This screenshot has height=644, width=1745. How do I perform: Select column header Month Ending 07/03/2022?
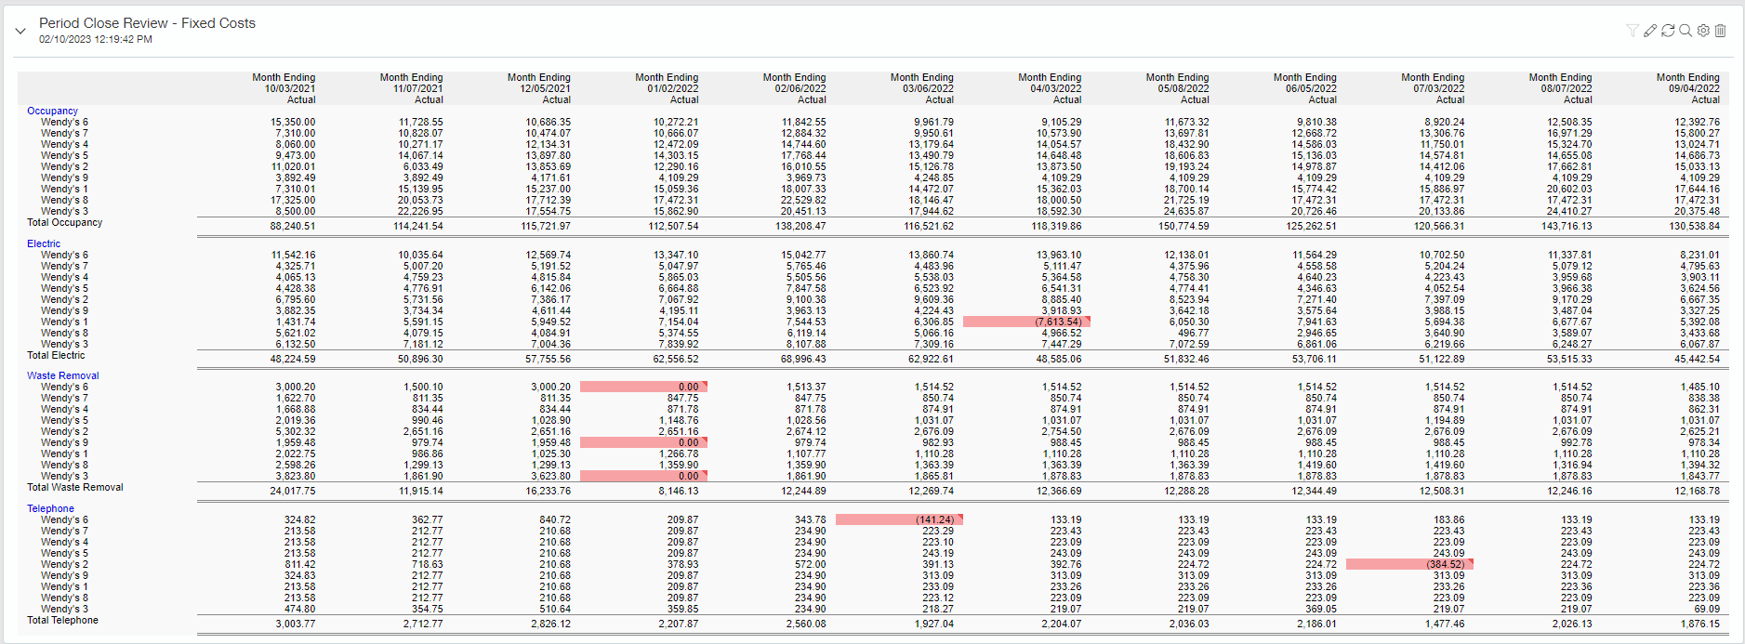pos(1433,88)
